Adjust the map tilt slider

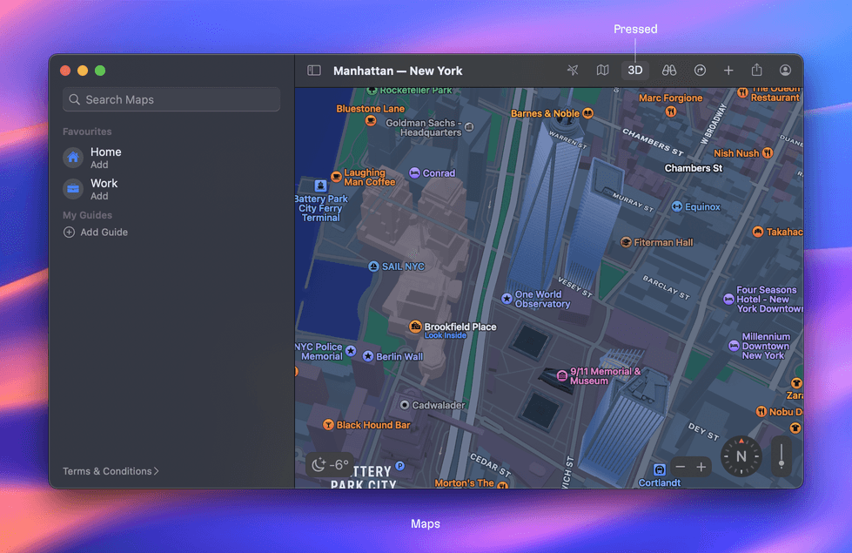point(782,456)
